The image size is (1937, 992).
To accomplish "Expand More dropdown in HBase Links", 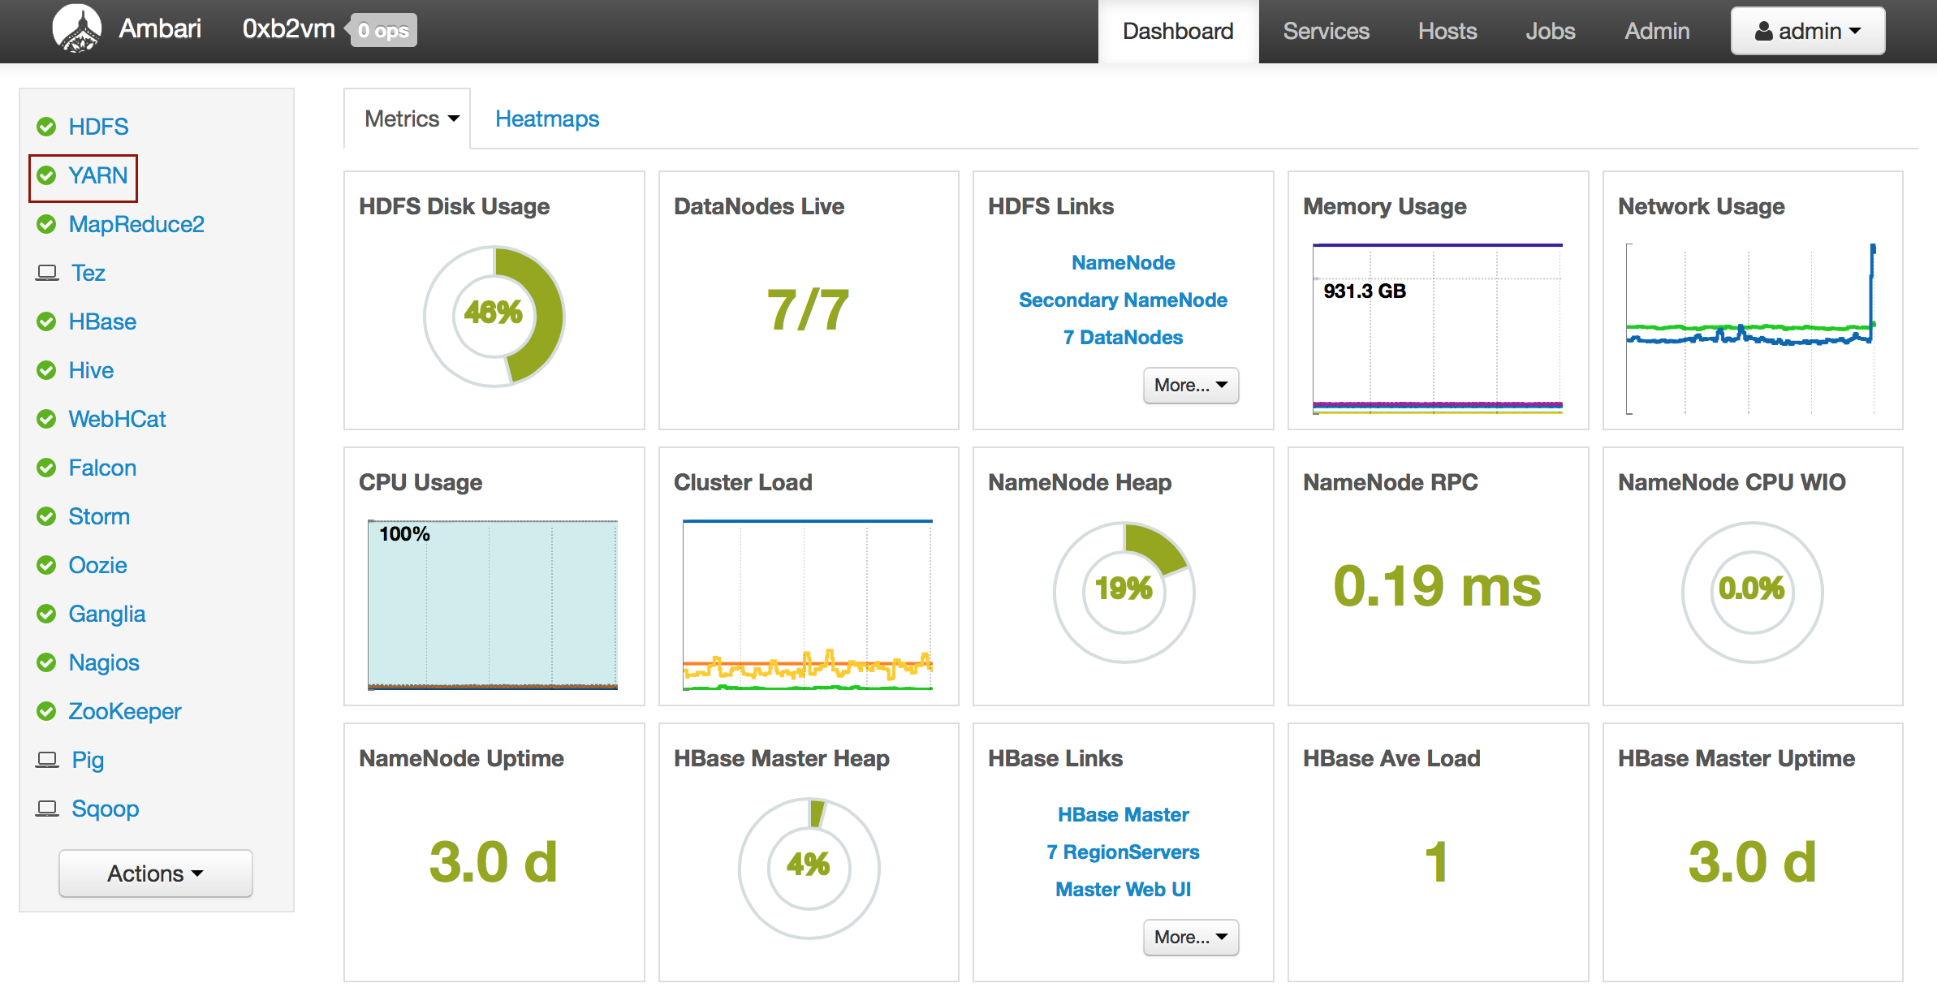I will click(1190, 937).
